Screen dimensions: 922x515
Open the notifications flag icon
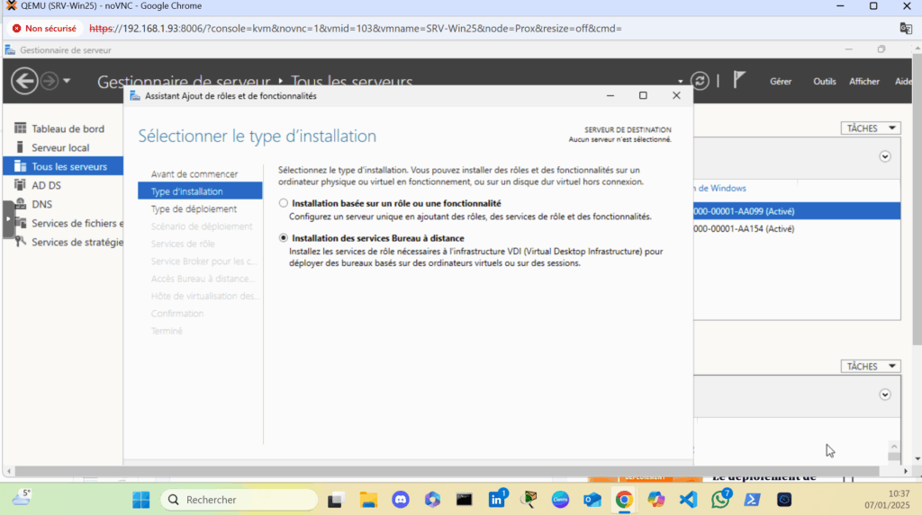click(x=739, y=80)
